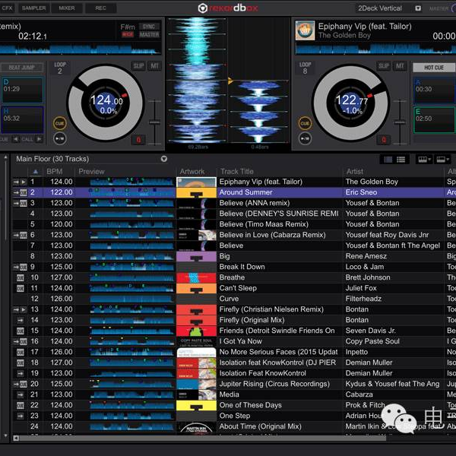Click the status icons on row 20 Jupiter Rising

(x=20, y=384)
